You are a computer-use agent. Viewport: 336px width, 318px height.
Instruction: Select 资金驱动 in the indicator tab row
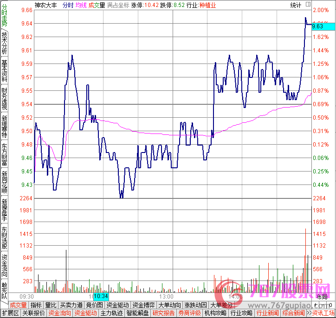[117, 305]
